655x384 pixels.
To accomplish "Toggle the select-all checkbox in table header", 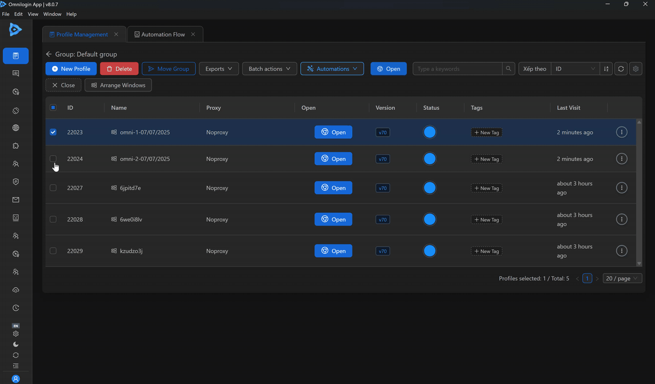I will 53,108.
